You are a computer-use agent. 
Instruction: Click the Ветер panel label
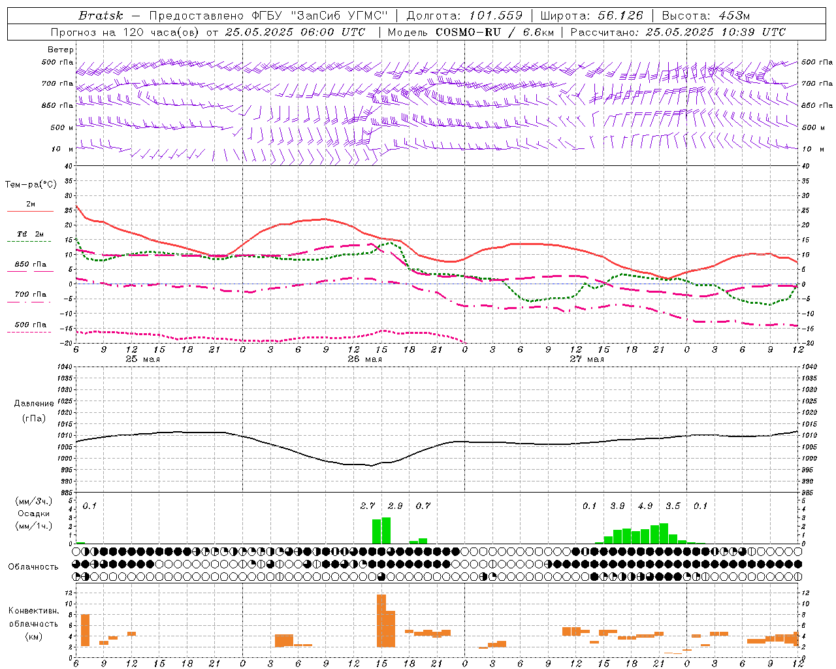pyautogui.click(x=60, y=50)
